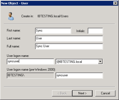Image resolution: width=119 pixels, height=100 pixels.
Task: Click the IBTESTING.local/Users path text
Action: point(53,16)
